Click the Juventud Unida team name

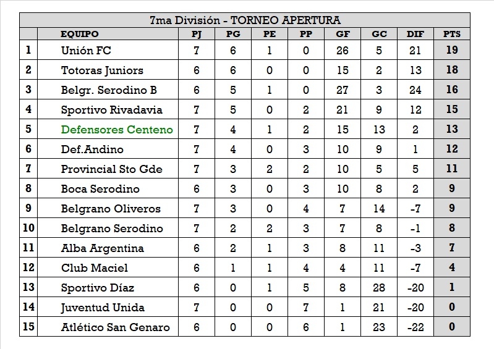[103, 308]
